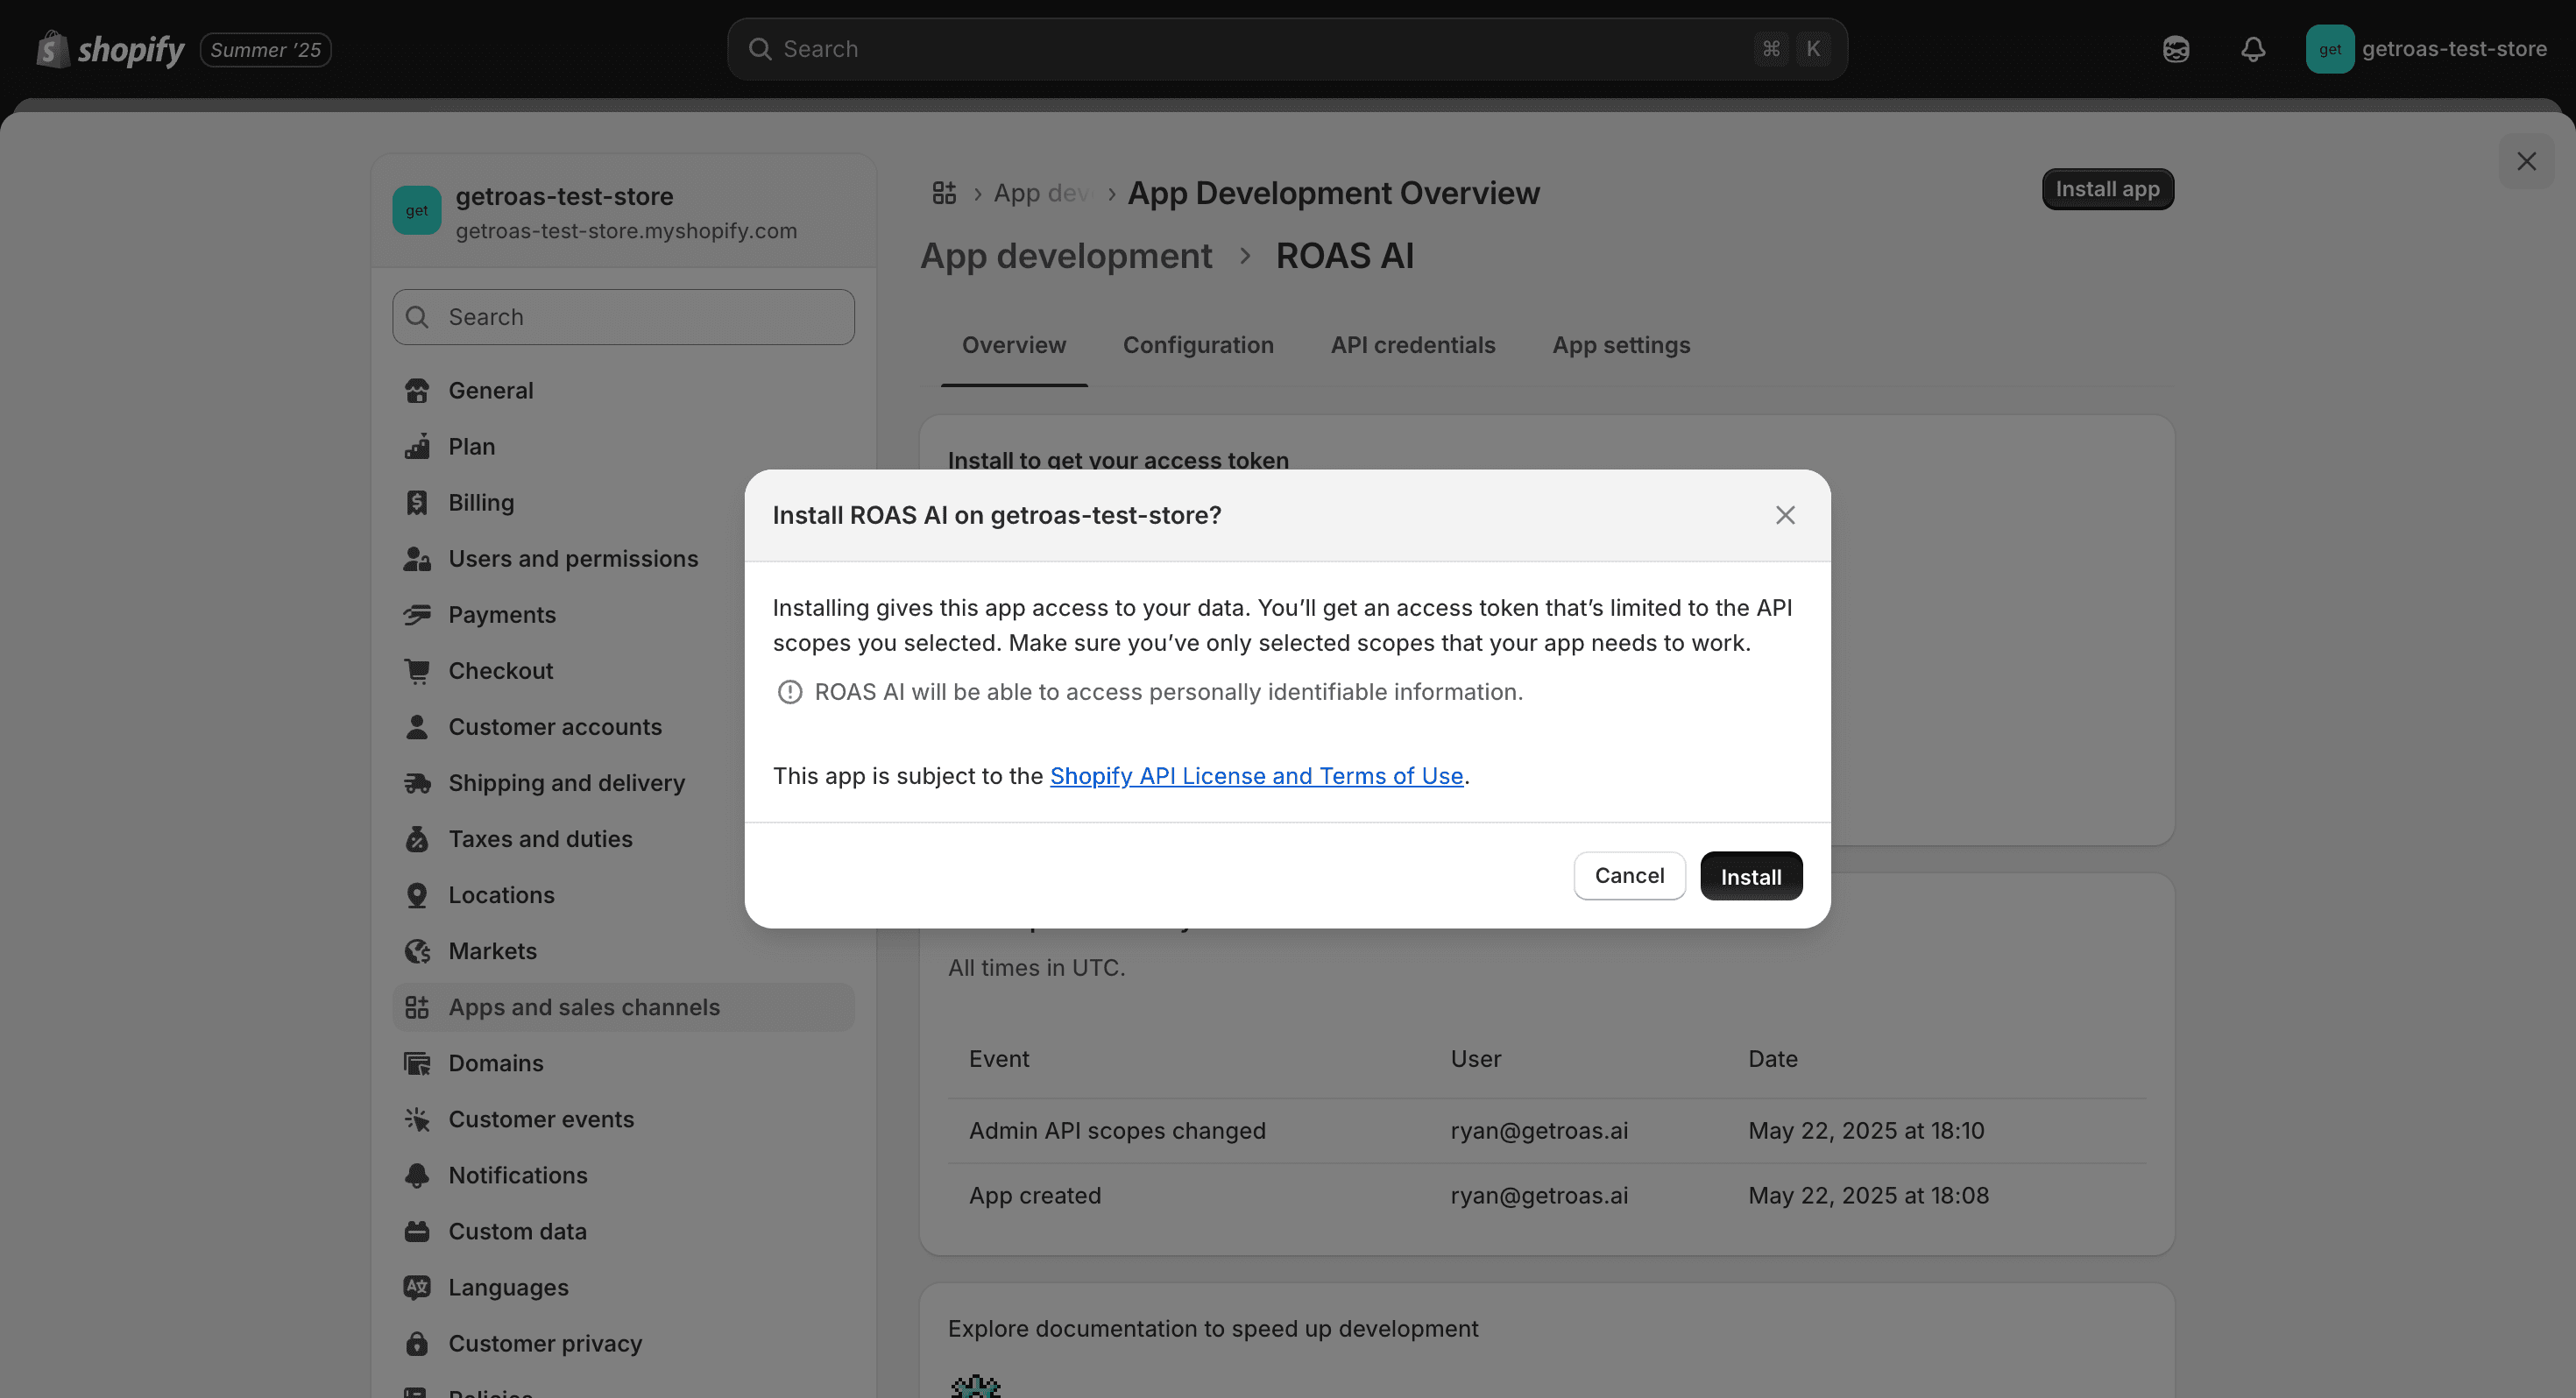Click the Event column header
2576x1398 pixels.
click(x=998, y=1058)
